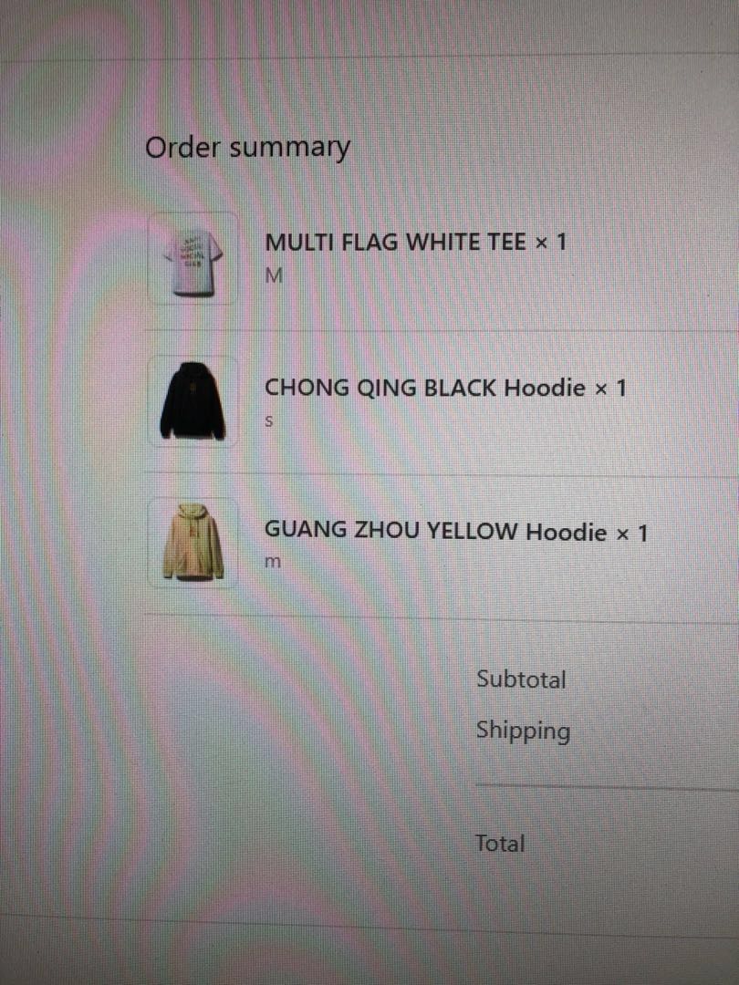Image resolution: width=739 pixels, height=985 pixels.
Task: Click quantity × 1 beside BLACK Hoodie
Action: point(610,389)
